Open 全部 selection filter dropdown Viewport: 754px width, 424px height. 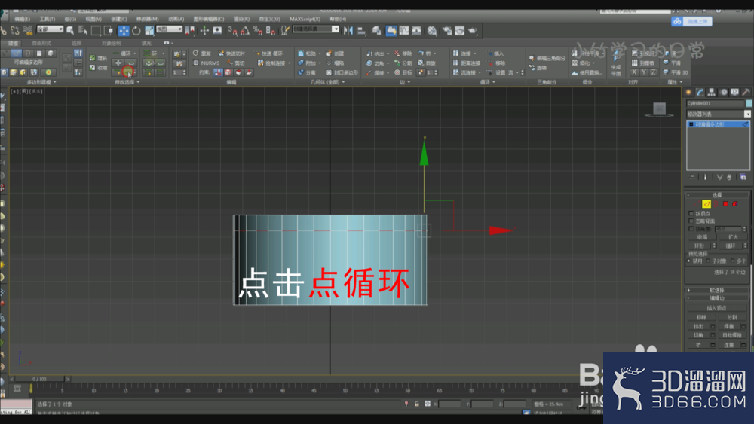point(50,29)
